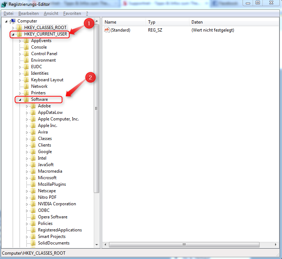Expand the AppEvents key
The image size is (282, 259).
tap(20, 41)
